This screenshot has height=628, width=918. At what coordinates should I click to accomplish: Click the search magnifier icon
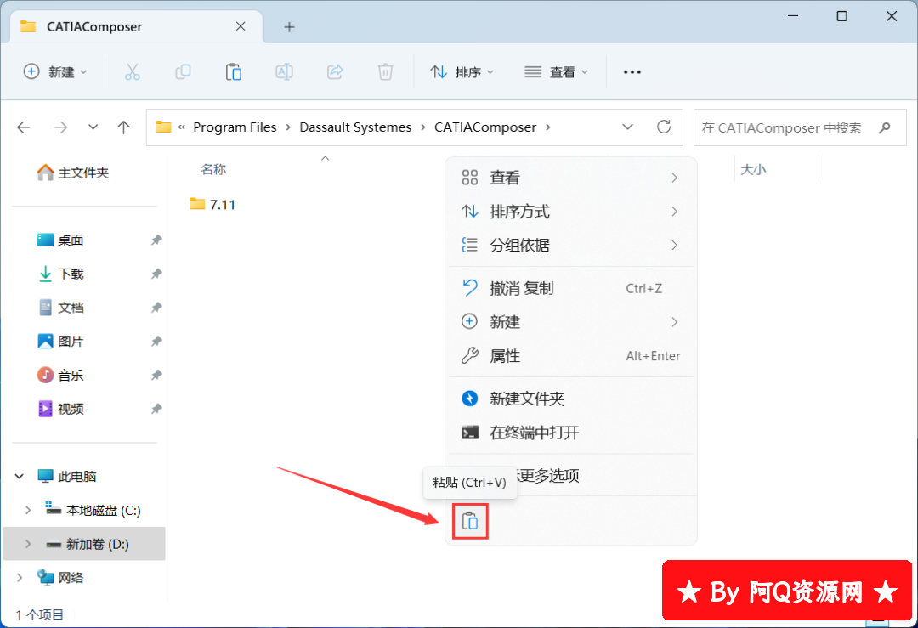(x=885, y=127)
